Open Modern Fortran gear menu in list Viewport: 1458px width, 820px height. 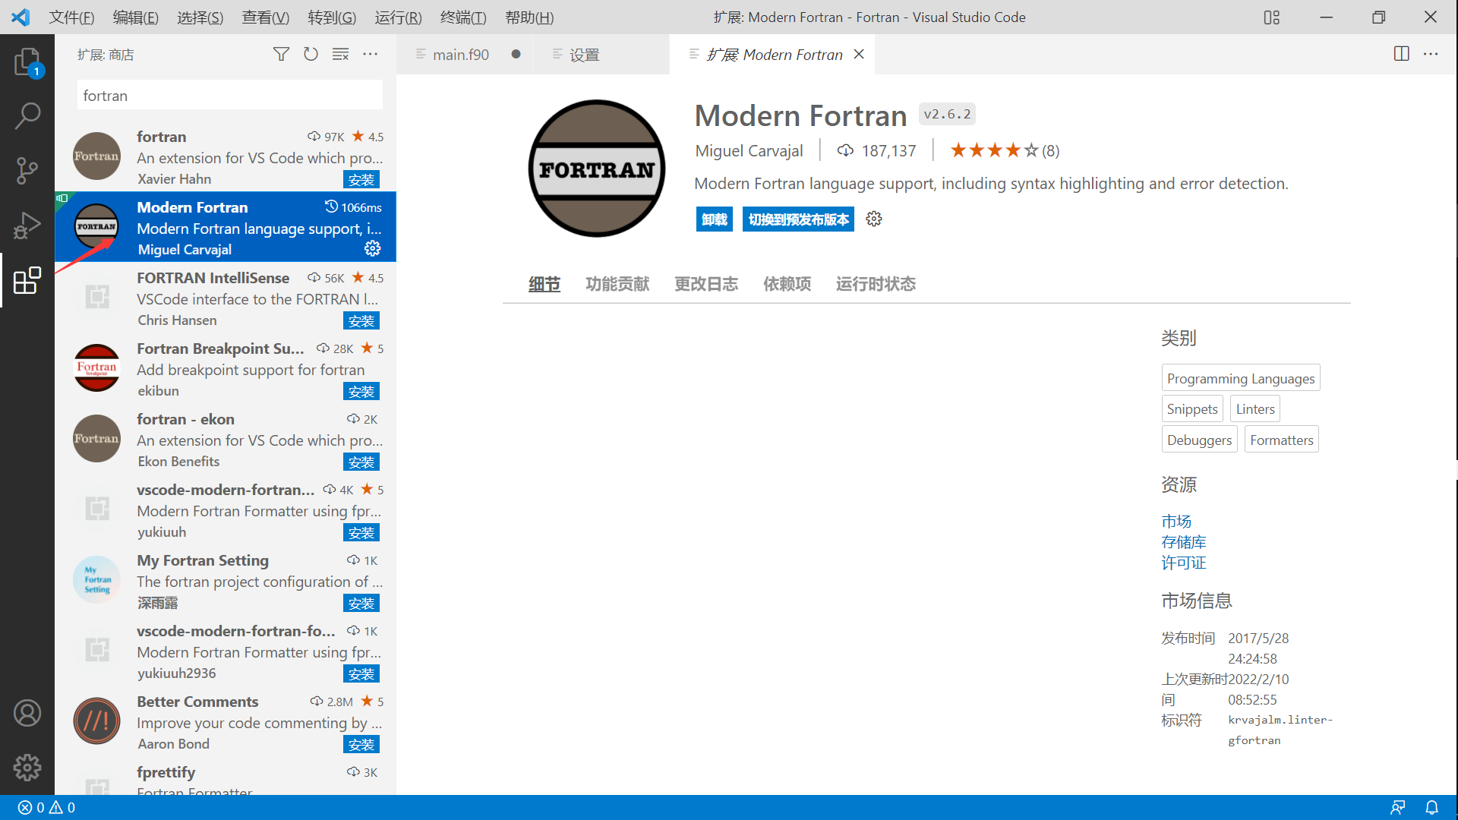(372, 248)
